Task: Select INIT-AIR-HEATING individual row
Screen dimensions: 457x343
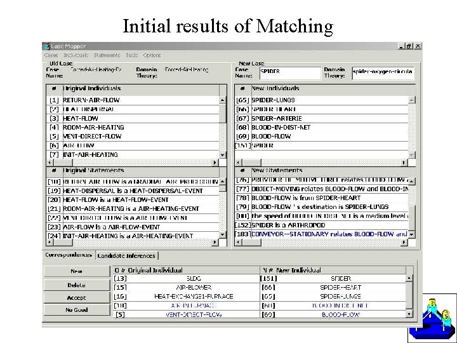Action: 133,154
